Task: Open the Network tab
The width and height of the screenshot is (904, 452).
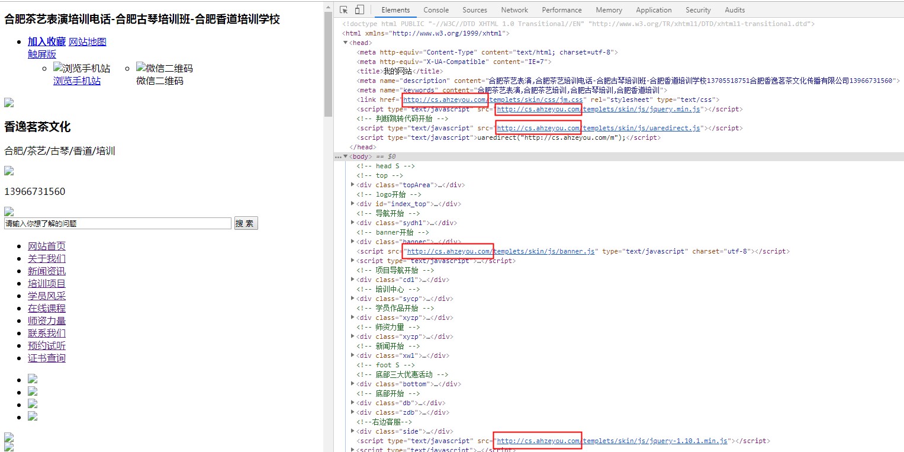Action: [514, 10]
